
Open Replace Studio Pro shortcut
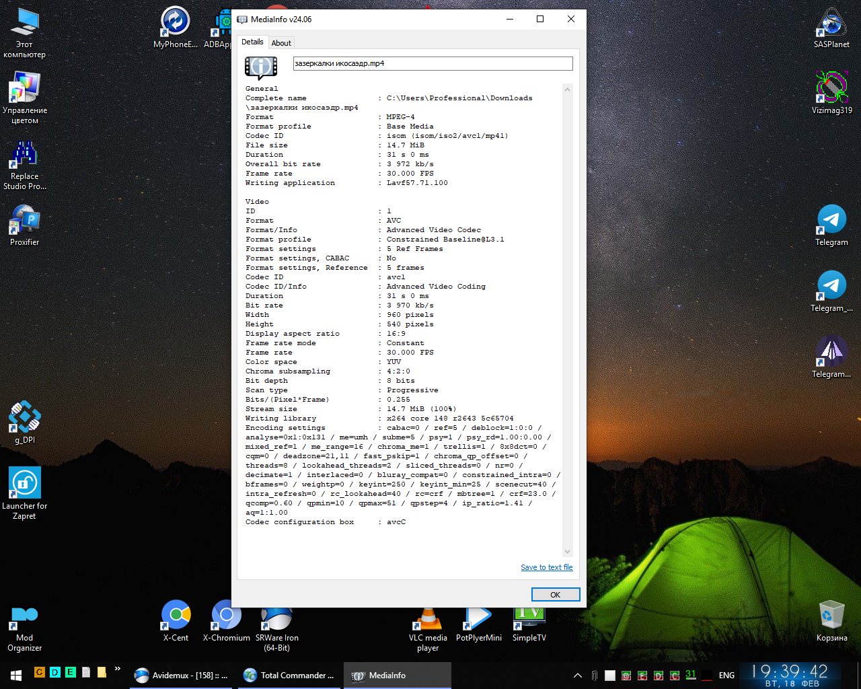click(25, 165)
